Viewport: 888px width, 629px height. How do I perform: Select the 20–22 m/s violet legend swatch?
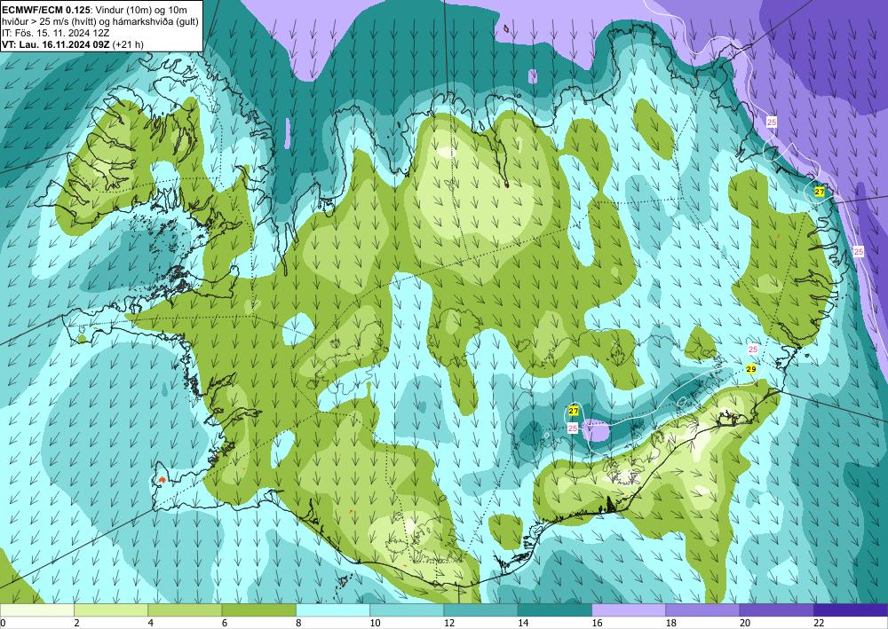[777, 609]
